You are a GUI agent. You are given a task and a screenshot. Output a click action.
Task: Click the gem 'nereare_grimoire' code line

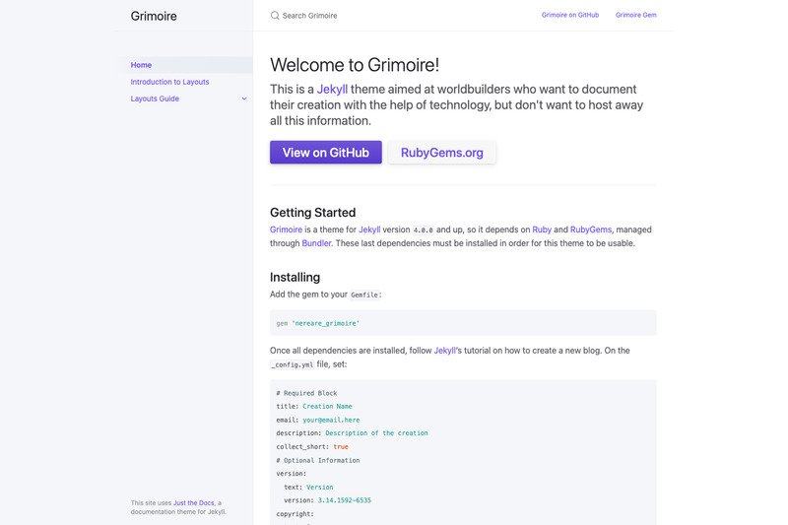click(317, 323)
